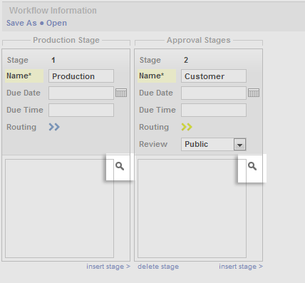305x283 pixels.
Task: Open the Production stage Due Date calendar
Action: point(121,93)
